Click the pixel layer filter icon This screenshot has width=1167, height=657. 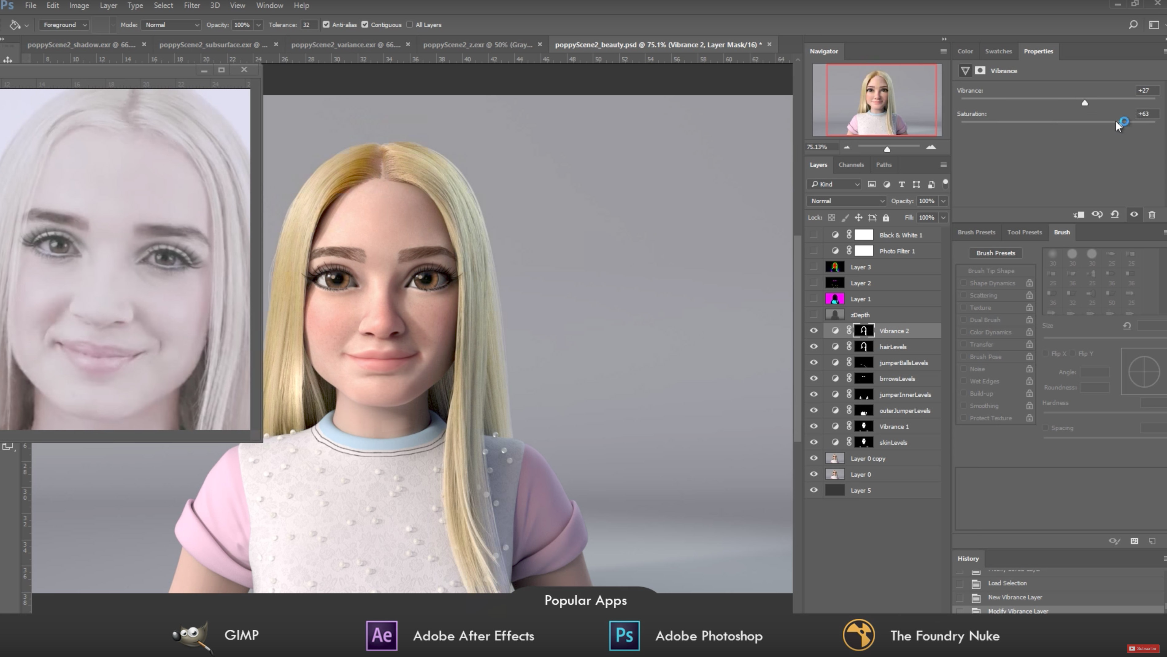pyautogui.click(x=872, y=184)
